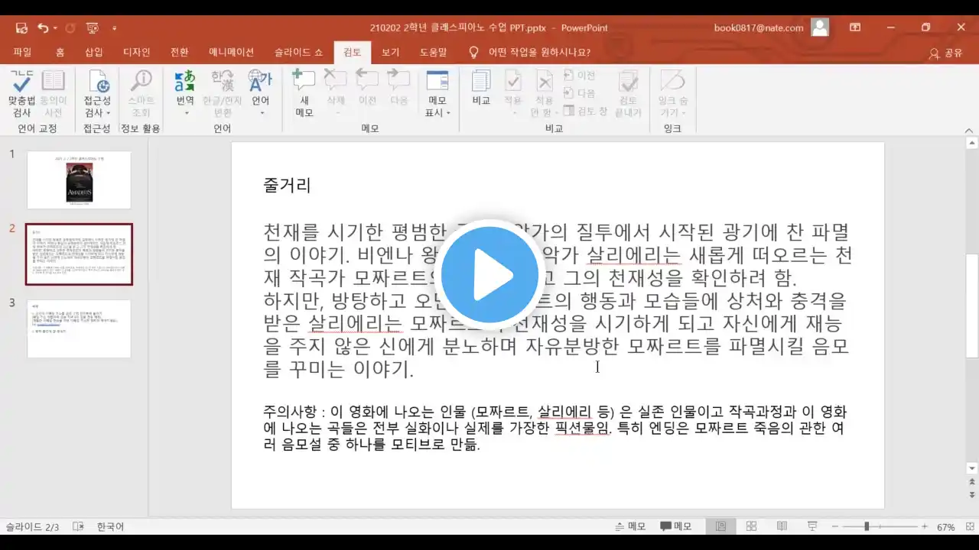The image size is (979, 550).
Task: Click 이전 in the 비교 group
Action: tap(580, 76)
